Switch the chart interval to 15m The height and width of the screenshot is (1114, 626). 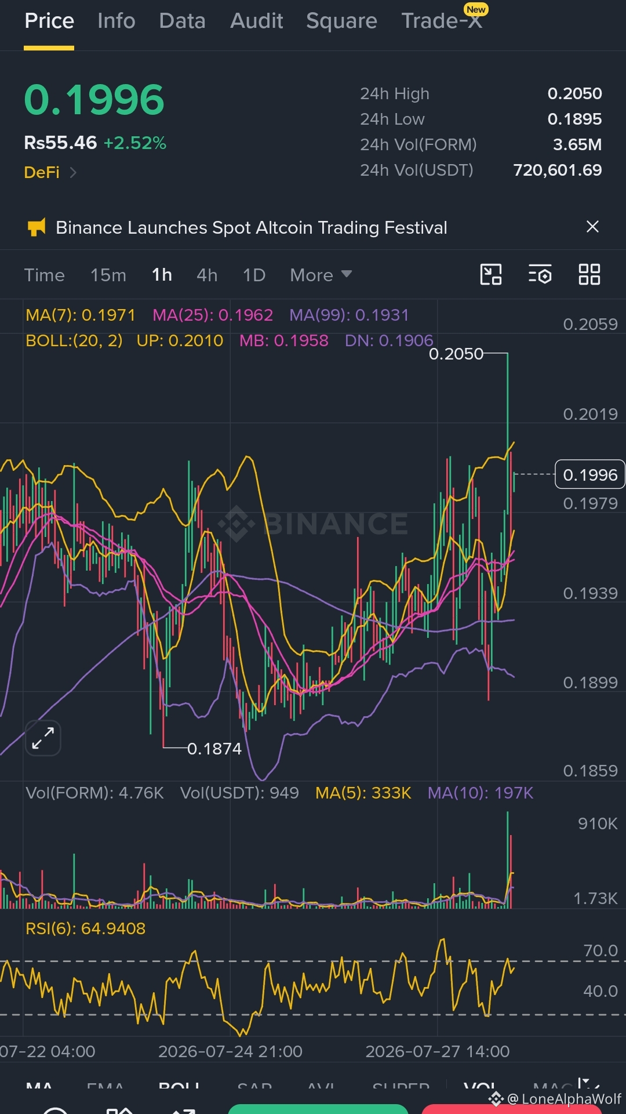pos(108,275)
